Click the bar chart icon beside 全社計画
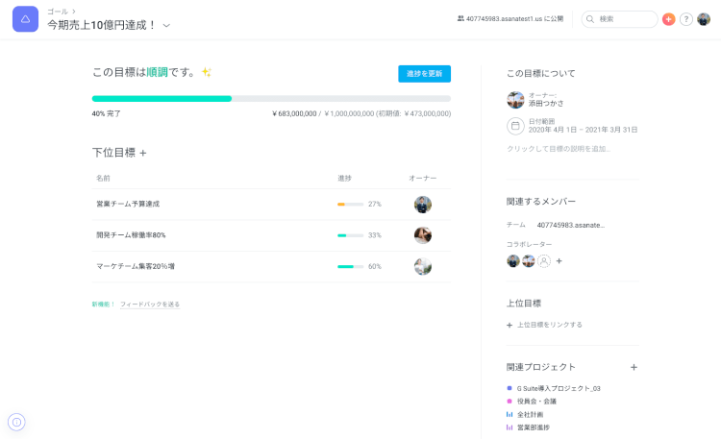This screenshot has width=721, height=439. (x=510, y=415)
